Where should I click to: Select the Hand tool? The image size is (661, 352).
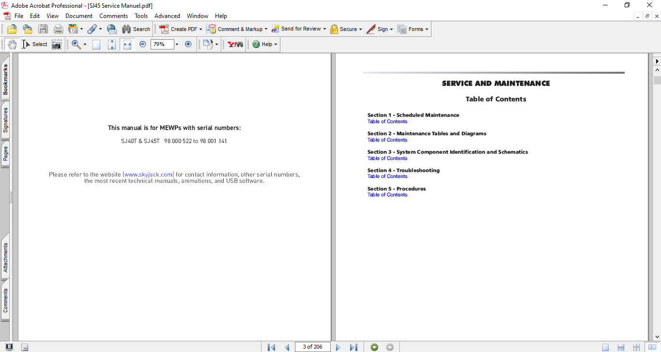pyautogui.click(x=12, y=45)
